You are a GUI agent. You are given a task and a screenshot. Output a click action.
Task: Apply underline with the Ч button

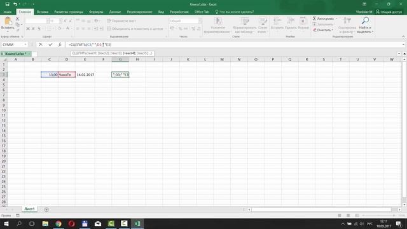[x=39, y=29]
